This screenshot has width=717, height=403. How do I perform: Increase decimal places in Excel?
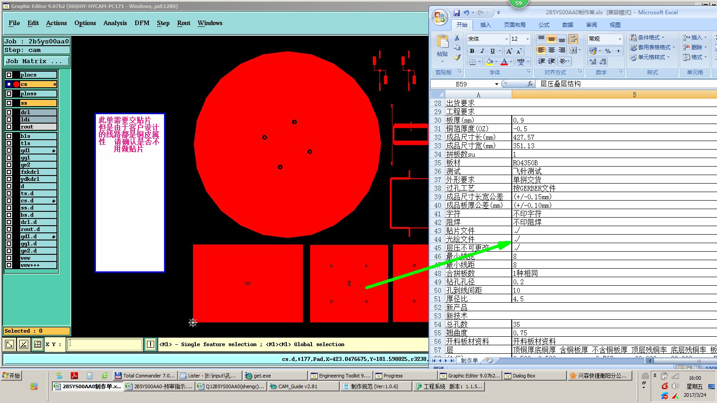pyautogui.click(x=593, y=61)
